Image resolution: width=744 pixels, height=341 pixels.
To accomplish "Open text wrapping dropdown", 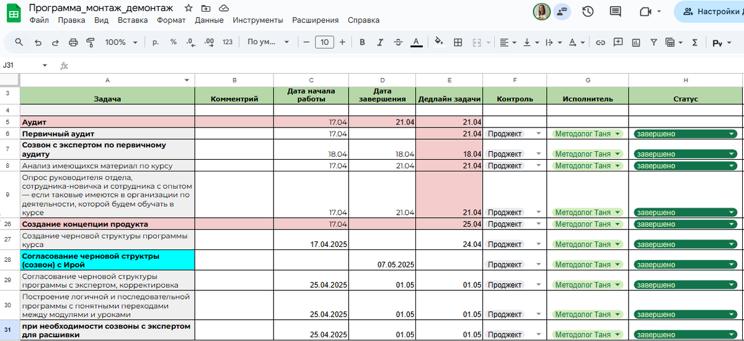I will point(553,42).
